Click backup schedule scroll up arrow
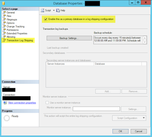152x137 pixels. pyautogui.click(x=145, y=38)
